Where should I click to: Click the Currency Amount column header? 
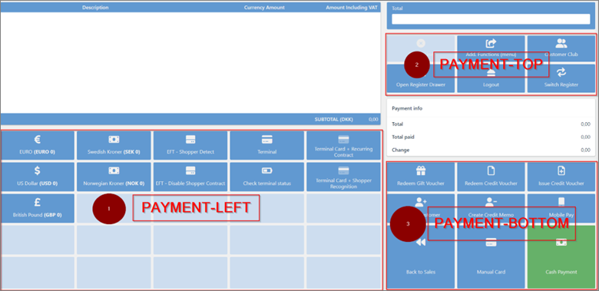264,8
